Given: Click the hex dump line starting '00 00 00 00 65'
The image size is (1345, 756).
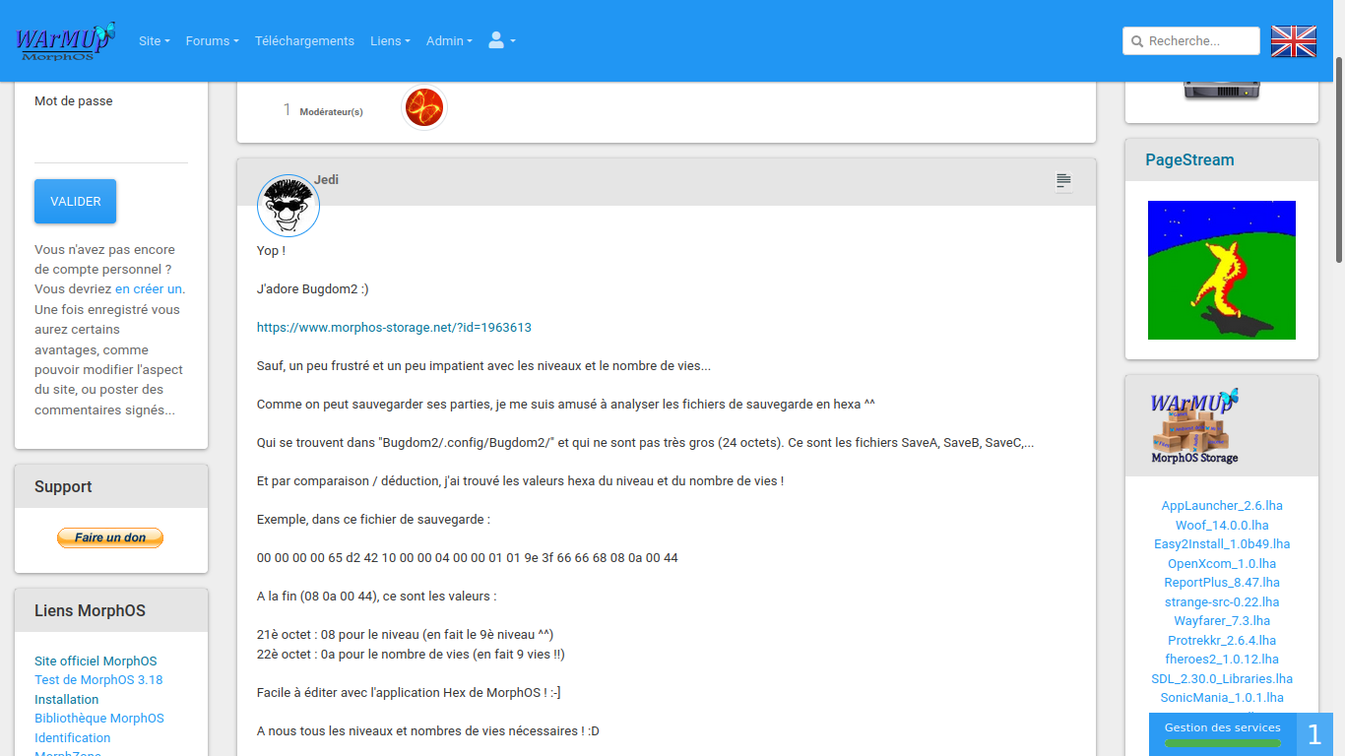Looking at the screenshot, I should point(468,558).
